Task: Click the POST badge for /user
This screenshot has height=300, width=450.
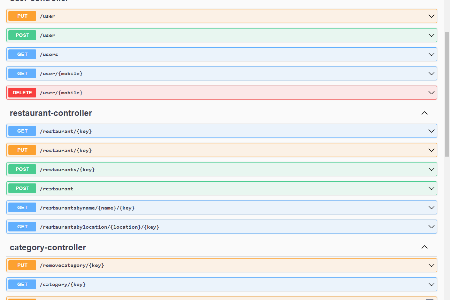Action: (22, 35)
